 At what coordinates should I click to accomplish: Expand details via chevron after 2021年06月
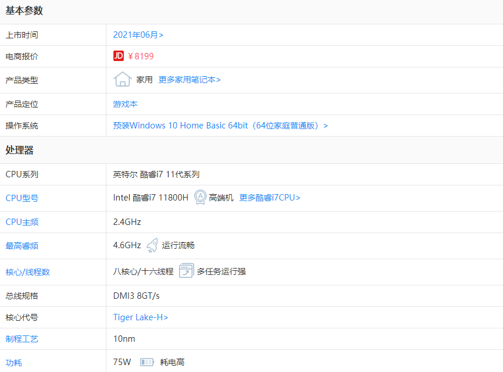tap(162, 34)
